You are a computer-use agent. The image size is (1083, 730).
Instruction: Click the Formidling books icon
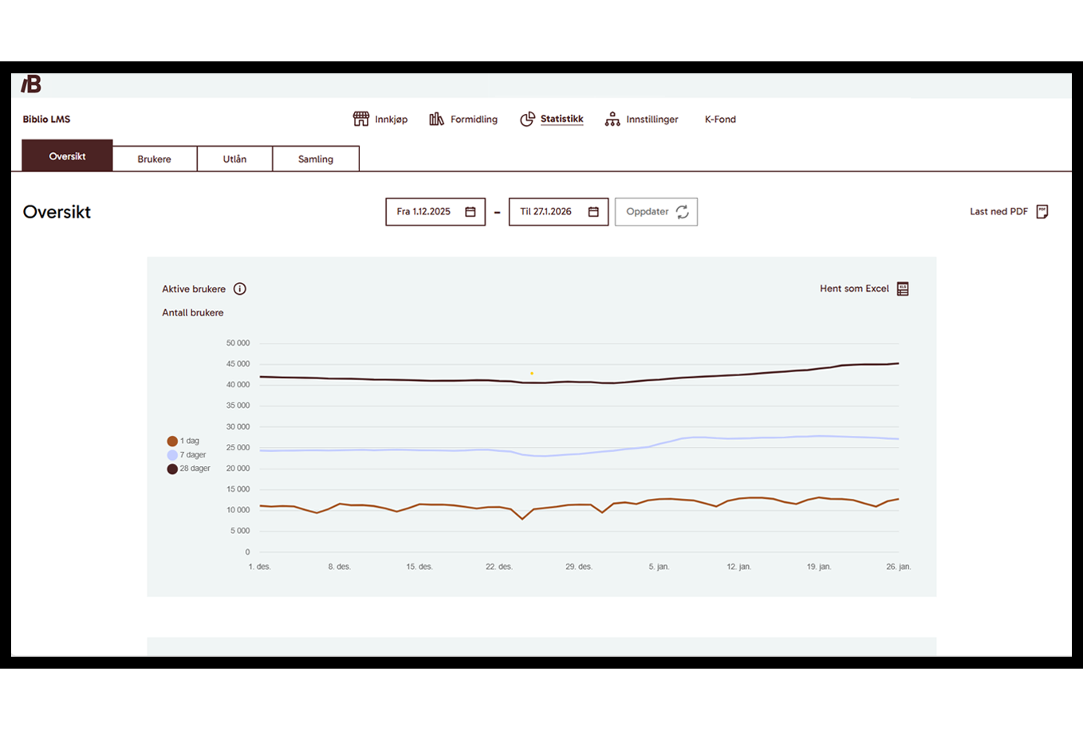(436, 119)
